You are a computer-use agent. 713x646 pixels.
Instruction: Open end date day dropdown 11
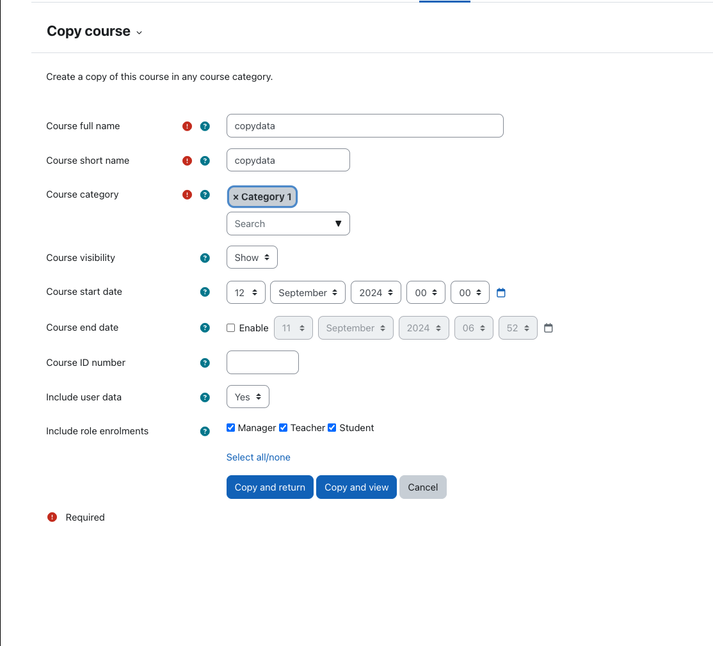(293, 328)
